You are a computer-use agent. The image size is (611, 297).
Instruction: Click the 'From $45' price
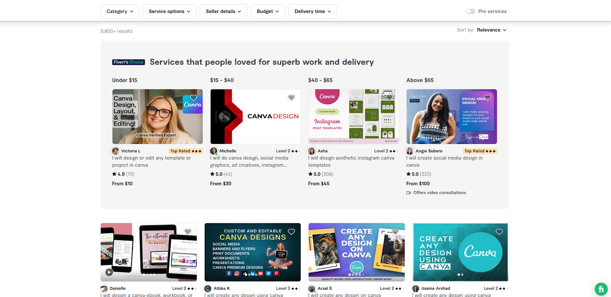point(319,184)
